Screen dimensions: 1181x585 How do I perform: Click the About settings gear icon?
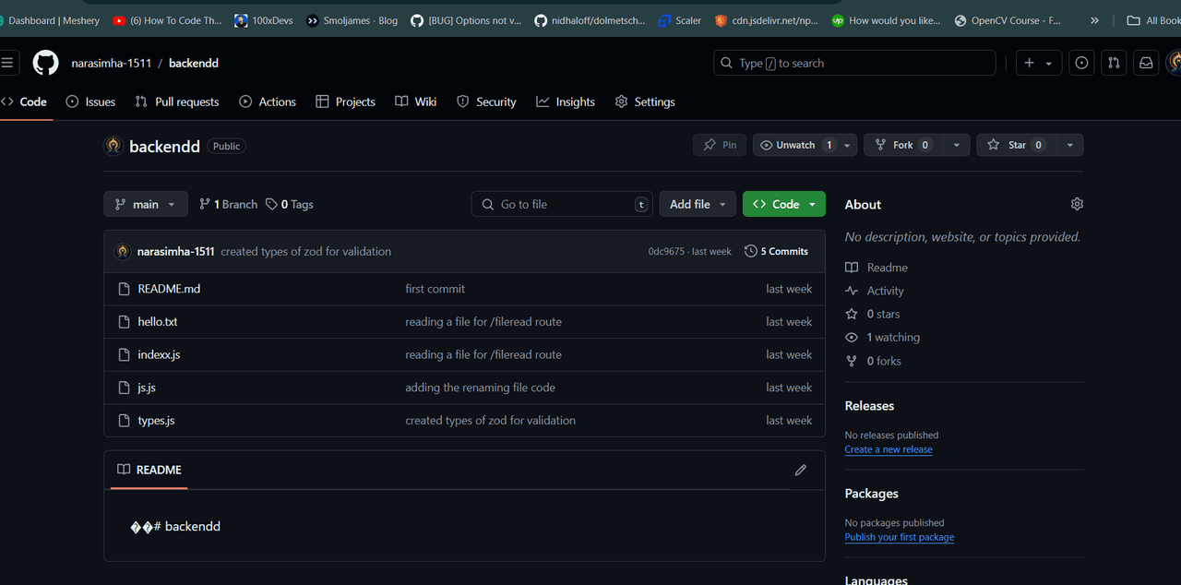1077,204
